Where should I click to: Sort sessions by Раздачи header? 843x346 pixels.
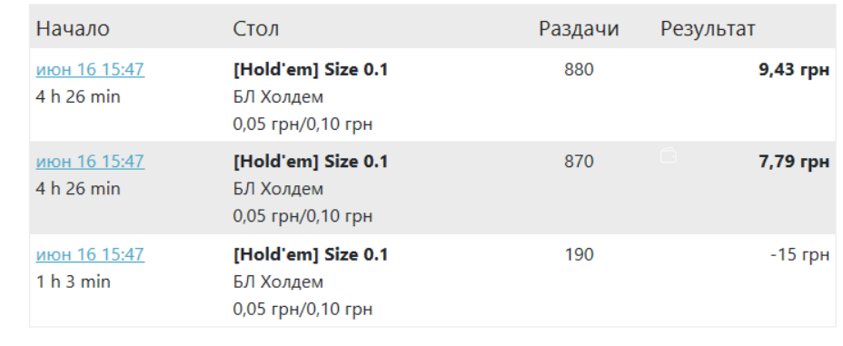[x=579, y=28]
